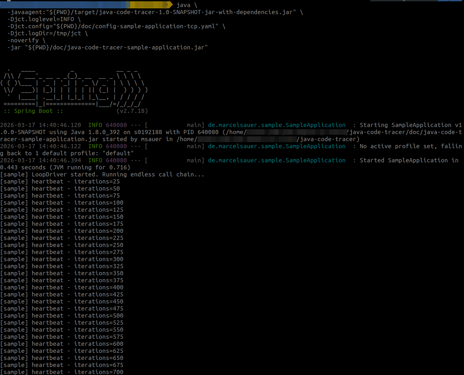Click the heartbeat line reading iterations=625
The width and height of the screenshot is (464, 375).
62,351
